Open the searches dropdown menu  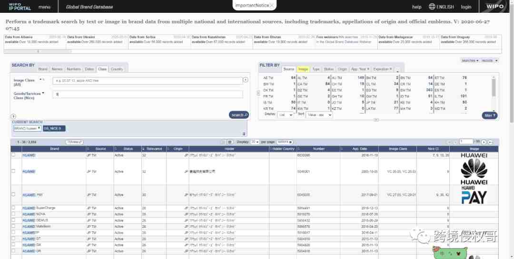pyautogui.click(x=470, y=60)
